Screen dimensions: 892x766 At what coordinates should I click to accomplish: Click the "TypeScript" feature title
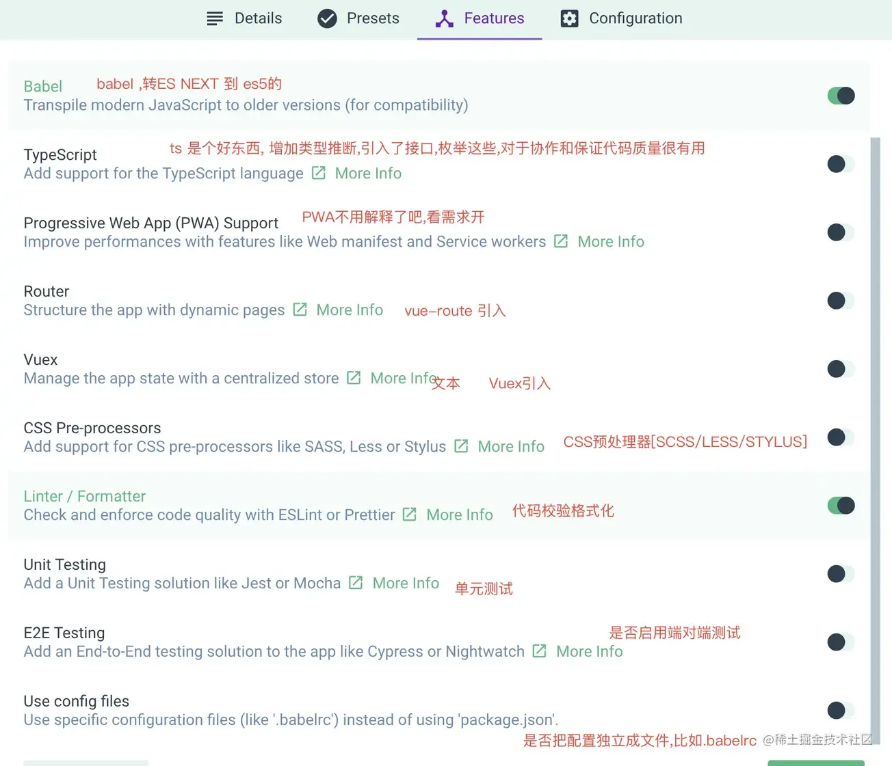pyautogui.click(x=60, y=155)
